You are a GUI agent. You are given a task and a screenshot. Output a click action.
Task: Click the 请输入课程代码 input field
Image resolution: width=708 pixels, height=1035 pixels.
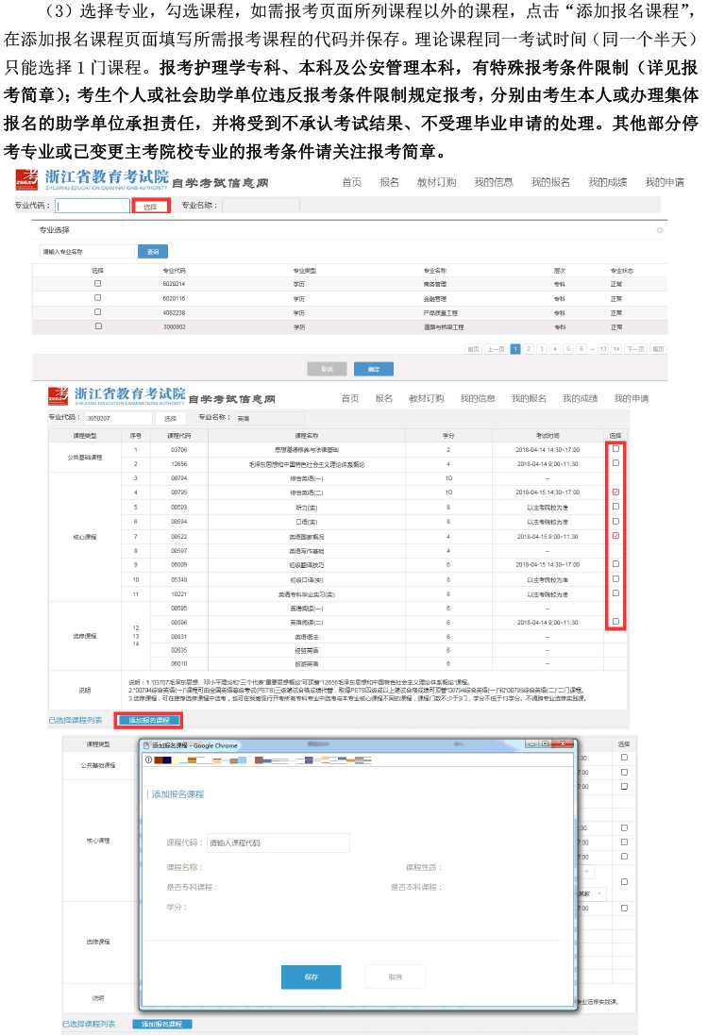278,843
